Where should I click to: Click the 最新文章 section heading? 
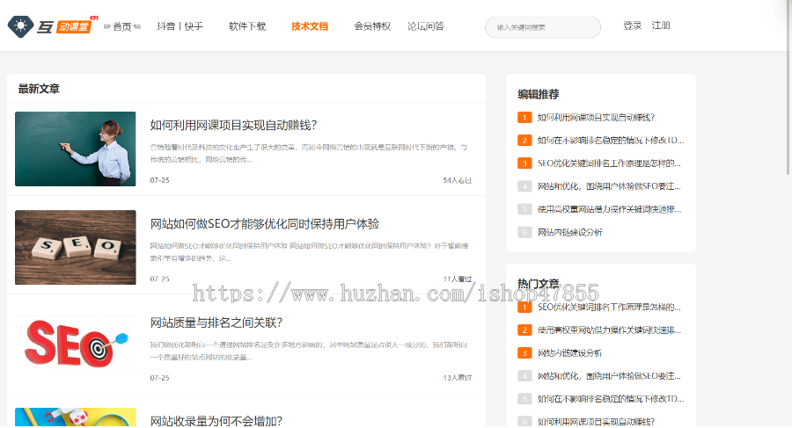(39, 89)
